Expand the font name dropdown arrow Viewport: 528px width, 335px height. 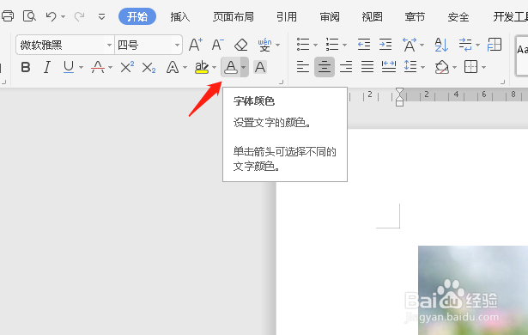point(109,45)
